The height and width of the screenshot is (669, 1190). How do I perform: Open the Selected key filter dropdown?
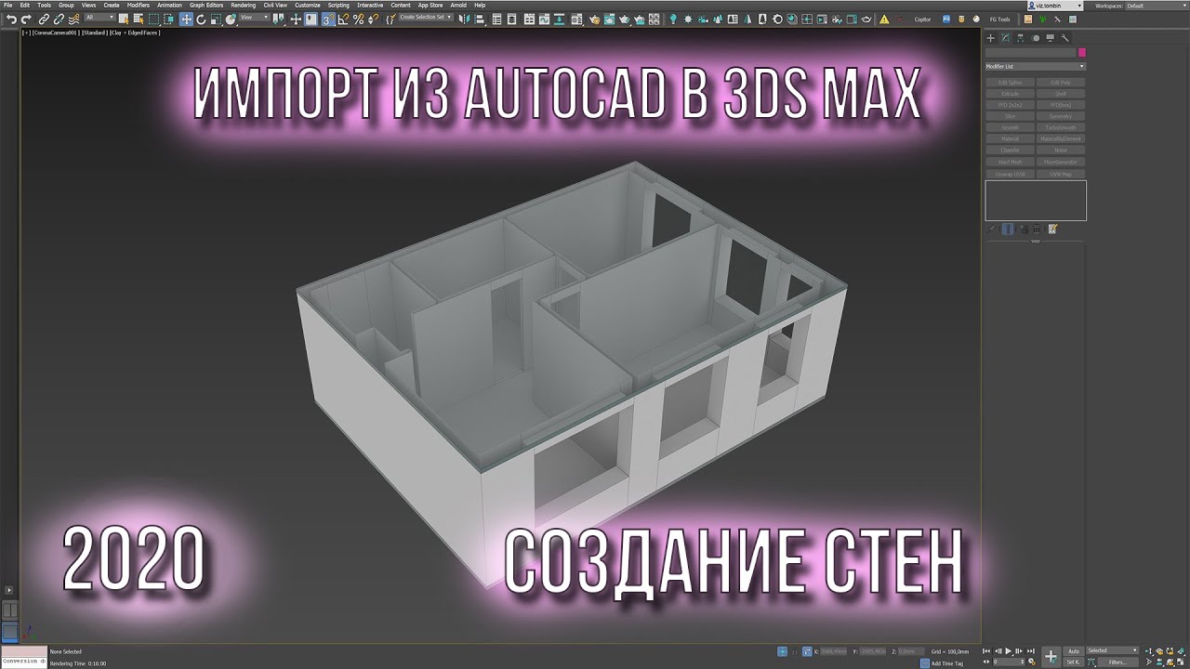pyautogui.click(x=1113, y=650)
